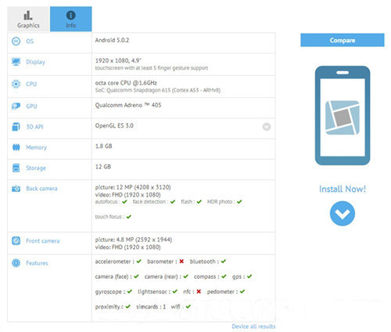The height and width of the screenshot is (332, 391).
Task: Click the Features label
Action: (x=37, y=263)
